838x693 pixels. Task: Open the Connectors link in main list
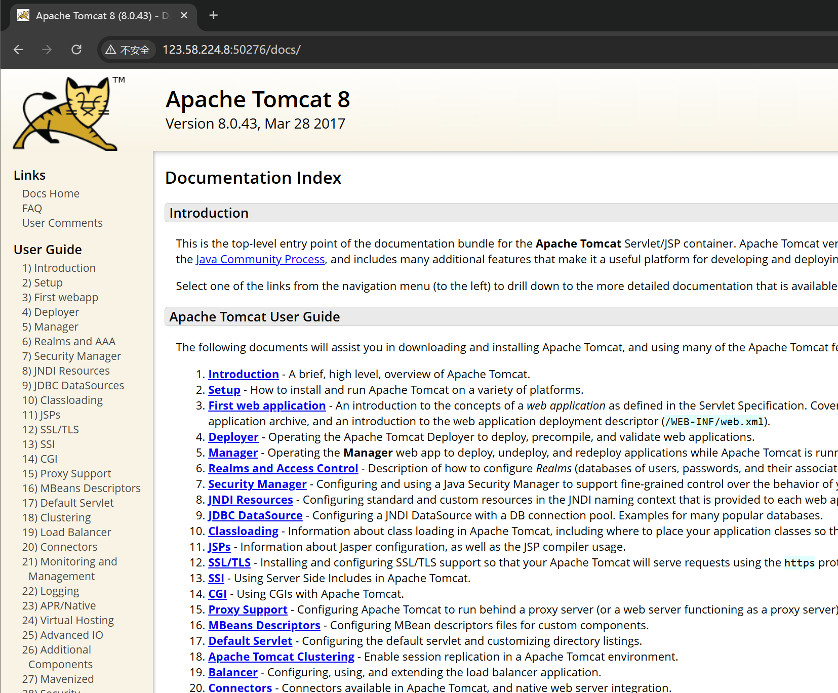coord(240,687)
